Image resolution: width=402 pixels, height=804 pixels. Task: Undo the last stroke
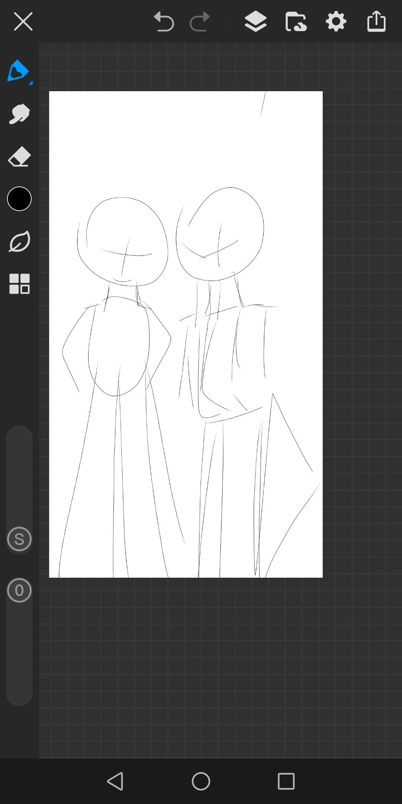click(x=164, y=22)
